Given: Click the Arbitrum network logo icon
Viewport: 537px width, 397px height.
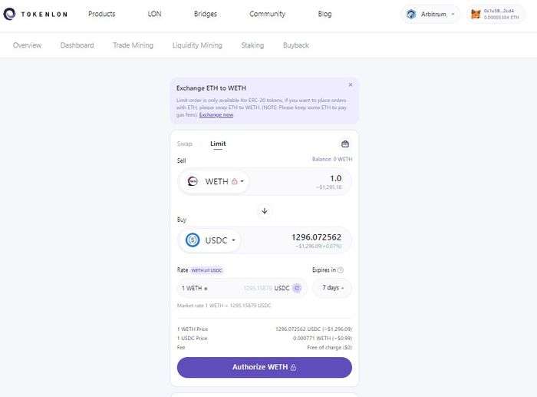Looking at the screenshot, I should point(411,15).
